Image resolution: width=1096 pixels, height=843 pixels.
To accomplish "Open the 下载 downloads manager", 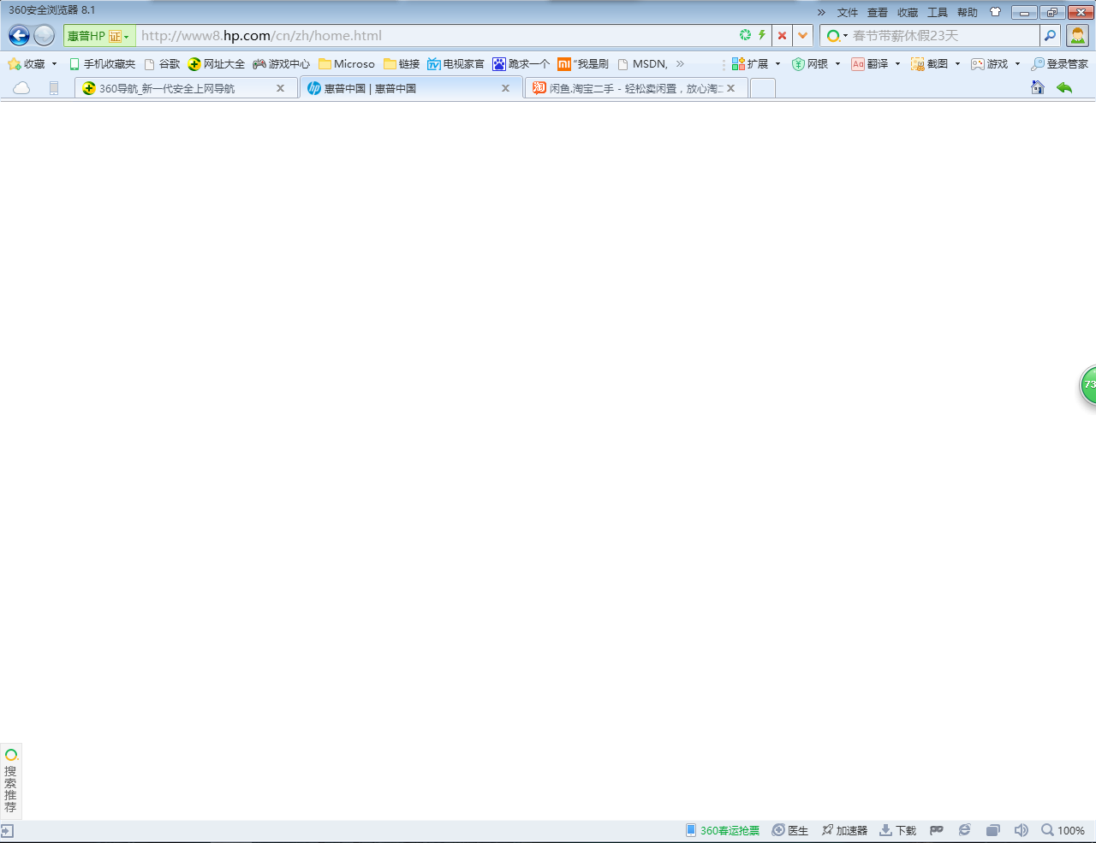I will pos(898,831).
